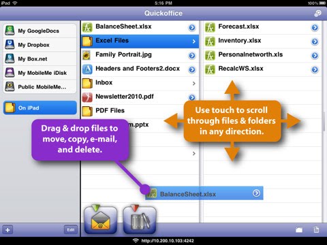Click the BalanceSheet.xlsx spreadsheet icon
The height and width of the screenshot is (245, 327).
click(87, 27)
